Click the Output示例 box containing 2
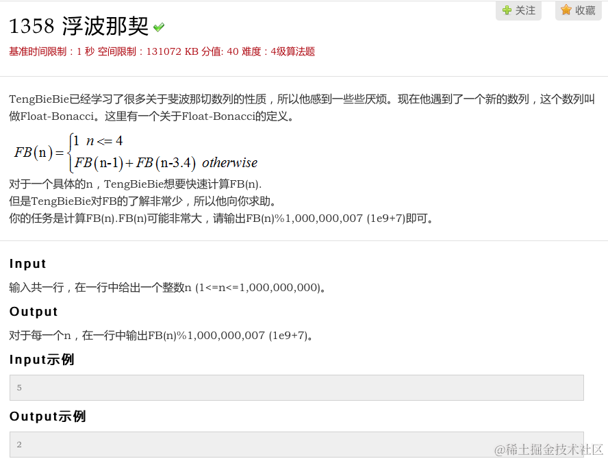 (296, 445)
